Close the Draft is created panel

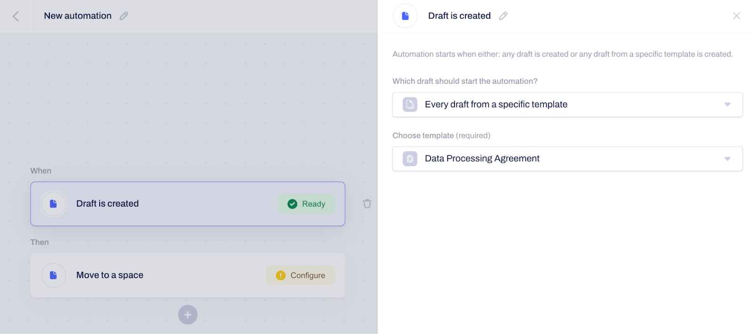pos(736,16)
